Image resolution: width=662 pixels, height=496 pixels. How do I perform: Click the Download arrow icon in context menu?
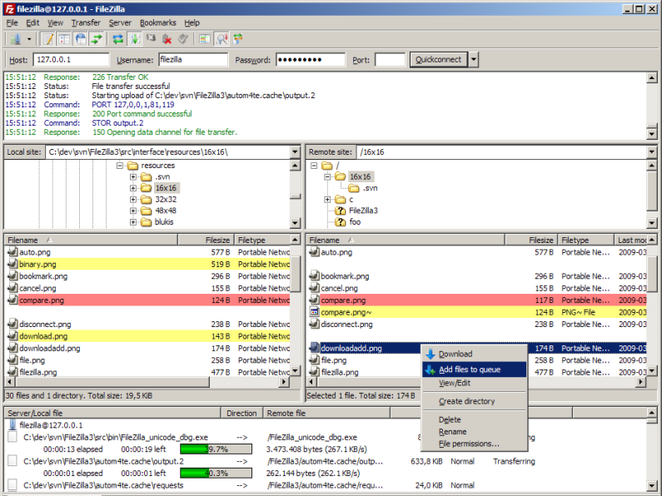click(431, 355)
